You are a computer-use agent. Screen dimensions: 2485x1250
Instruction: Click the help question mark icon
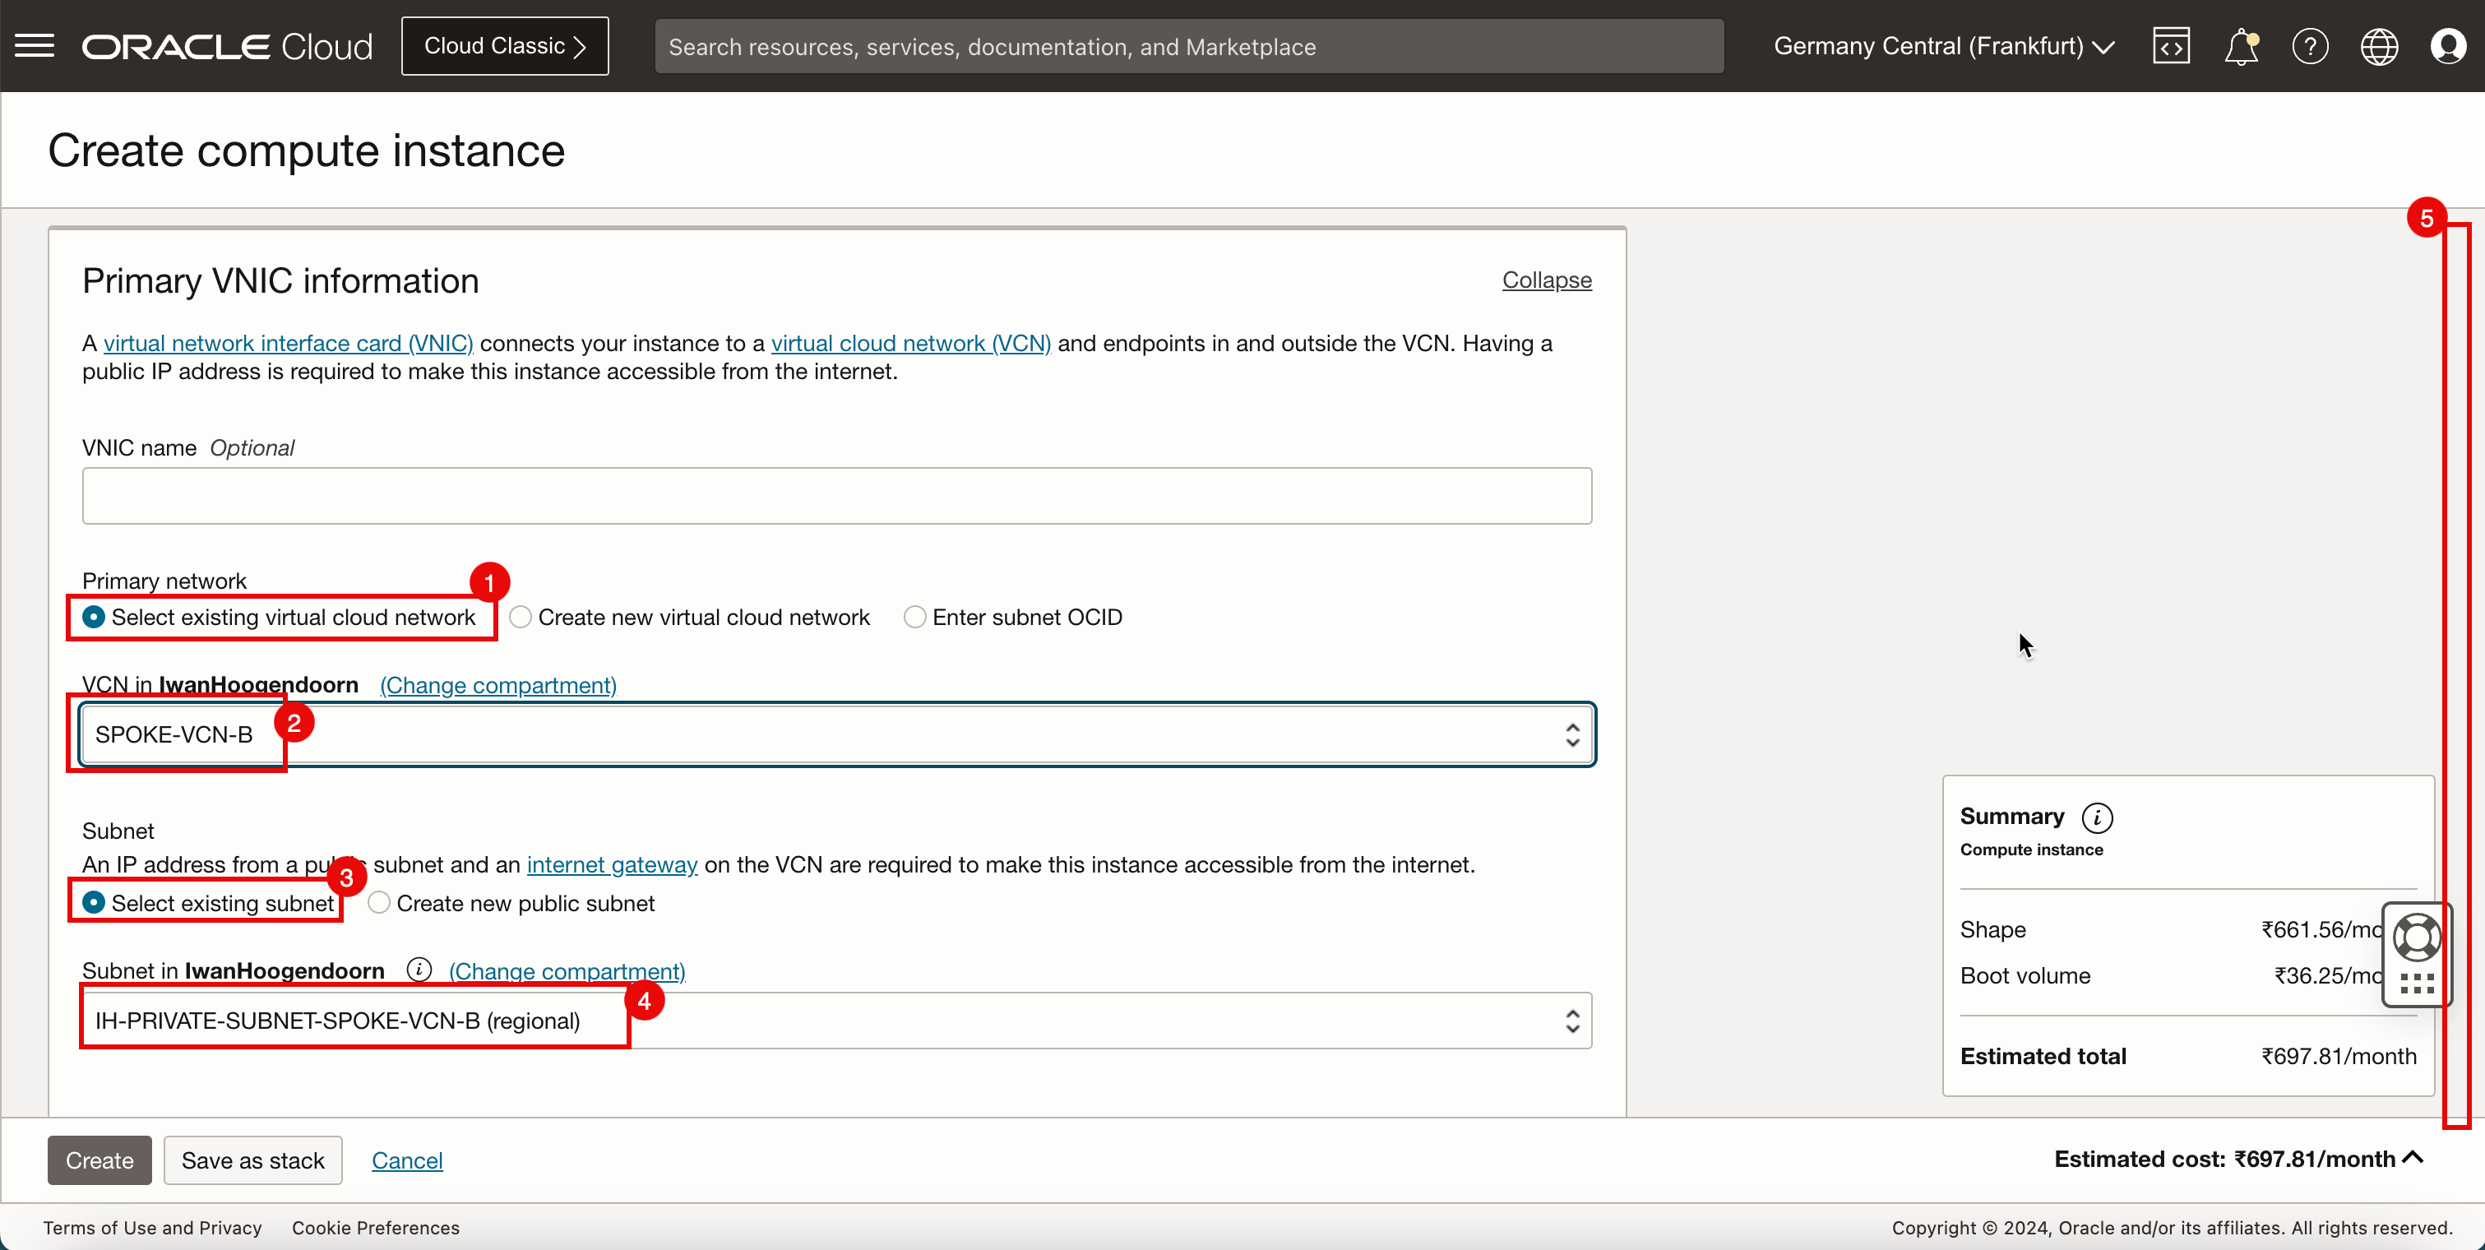pos(2311,46)
